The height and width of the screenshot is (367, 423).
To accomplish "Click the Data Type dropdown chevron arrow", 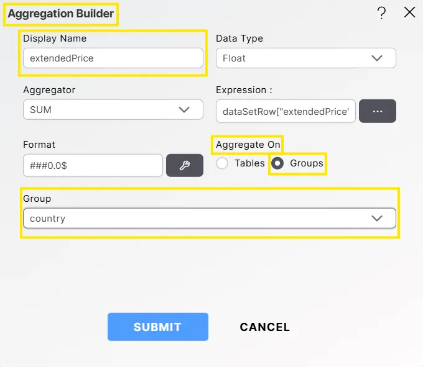I will coord(377,58).
